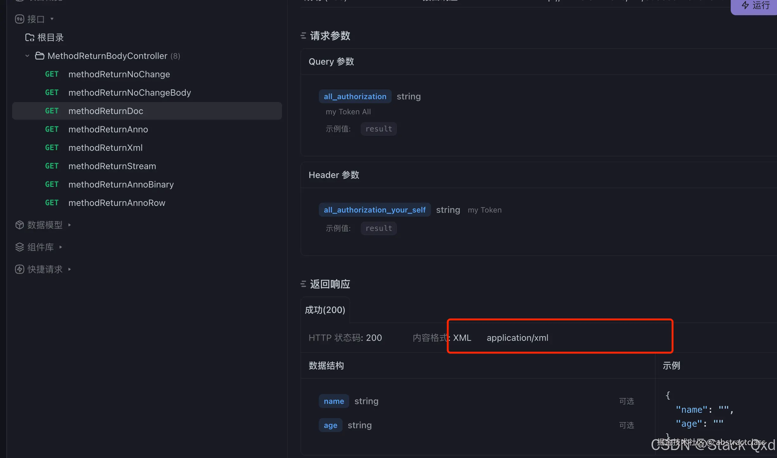Switch to the 成功(200) tab
The height and width of the screenshot is (458, 777).
point(325,310)
